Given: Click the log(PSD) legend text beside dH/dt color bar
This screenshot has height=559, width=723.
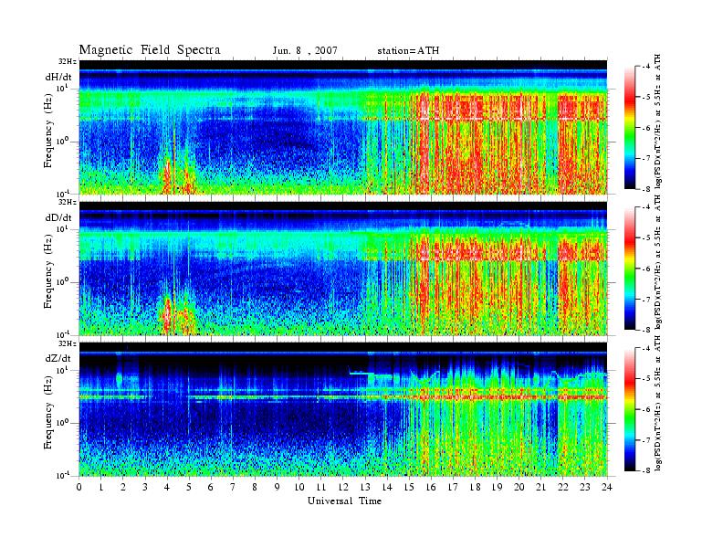Looking at the screenshot, I should pyautogui.click(x=658, y=121).
